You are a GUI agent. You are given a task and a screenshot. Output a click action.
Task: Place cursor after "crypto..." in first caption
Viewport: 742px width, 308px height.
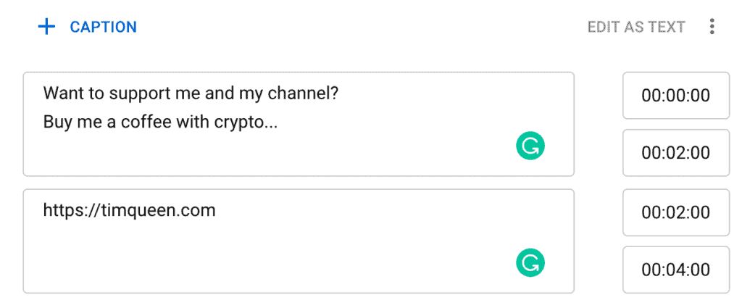point(280,122)
